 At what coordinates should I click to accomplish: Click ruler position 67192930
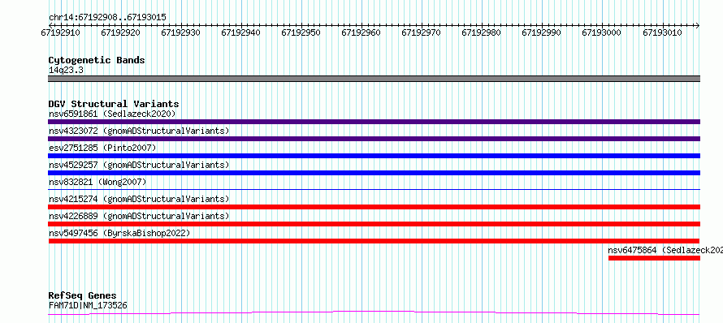pyautogui.click(x=180, y=32)
